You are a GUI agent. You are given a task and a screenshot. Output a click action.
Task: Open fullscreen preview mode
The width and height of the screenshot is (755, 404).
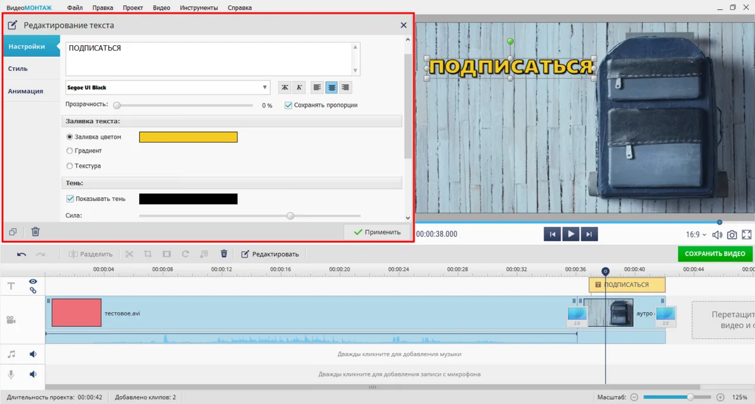tap(747, 234)
